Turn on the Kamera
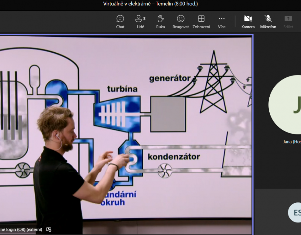 coord(248,22)
